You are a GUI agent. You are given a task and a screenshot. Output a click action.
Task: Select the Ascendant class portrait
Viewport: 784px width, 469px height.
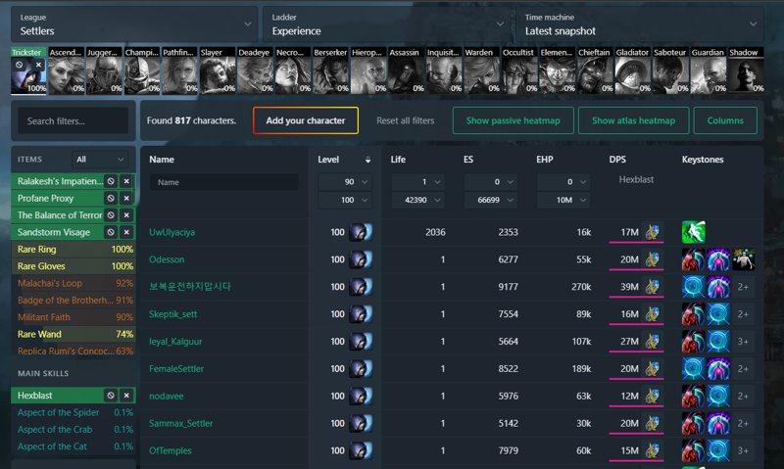[x=67, y=70]
